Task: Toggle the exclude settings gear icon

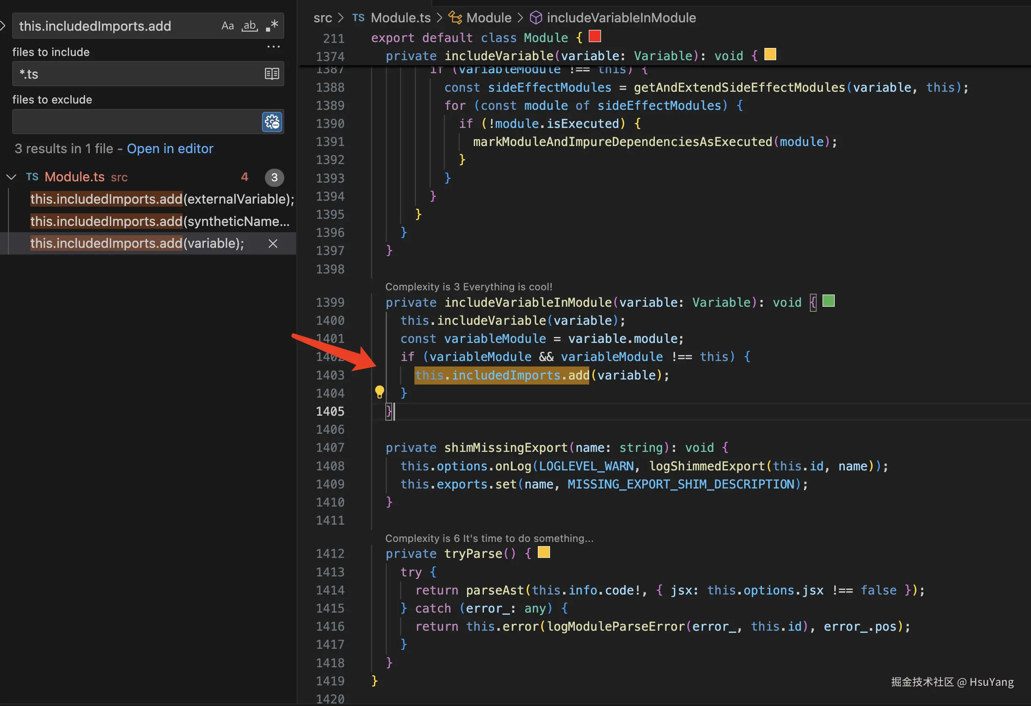Action: click(272, 122)
